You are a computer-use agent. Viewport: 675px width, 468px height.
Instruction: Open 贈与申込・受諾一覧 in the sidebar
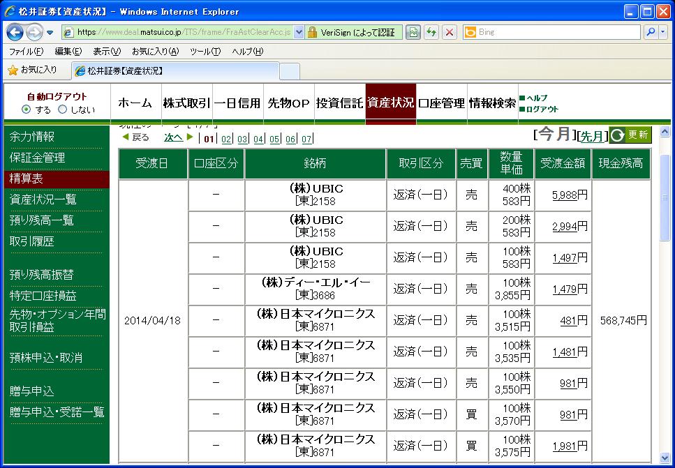click(x=57, y=412)
